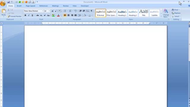The height and width of the screenshot is (107, 190).
Task: Click the Paste clipboard icon
Action: tap(4, 11)
